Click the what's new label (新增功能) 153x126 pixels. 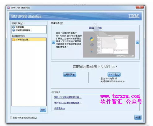coord(58,23)
